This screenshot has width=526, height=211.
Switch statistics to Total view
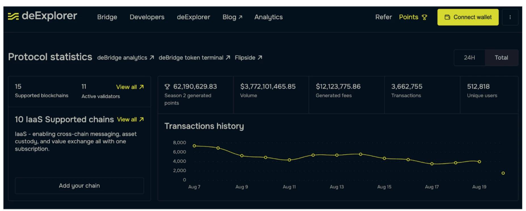click(501, 58)
